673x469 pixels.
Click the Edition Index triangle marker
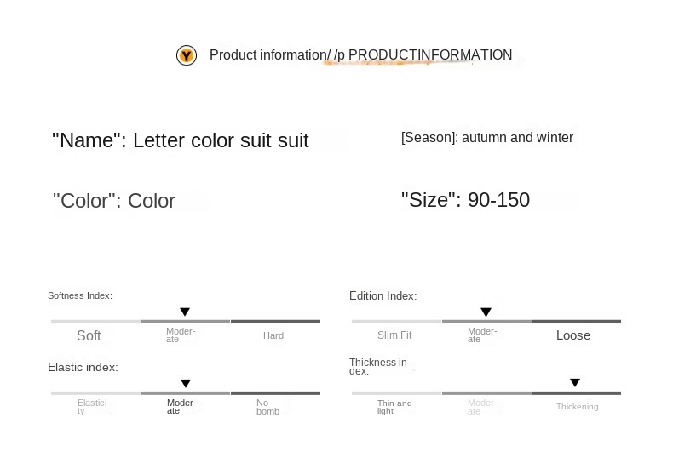[486, 312]
